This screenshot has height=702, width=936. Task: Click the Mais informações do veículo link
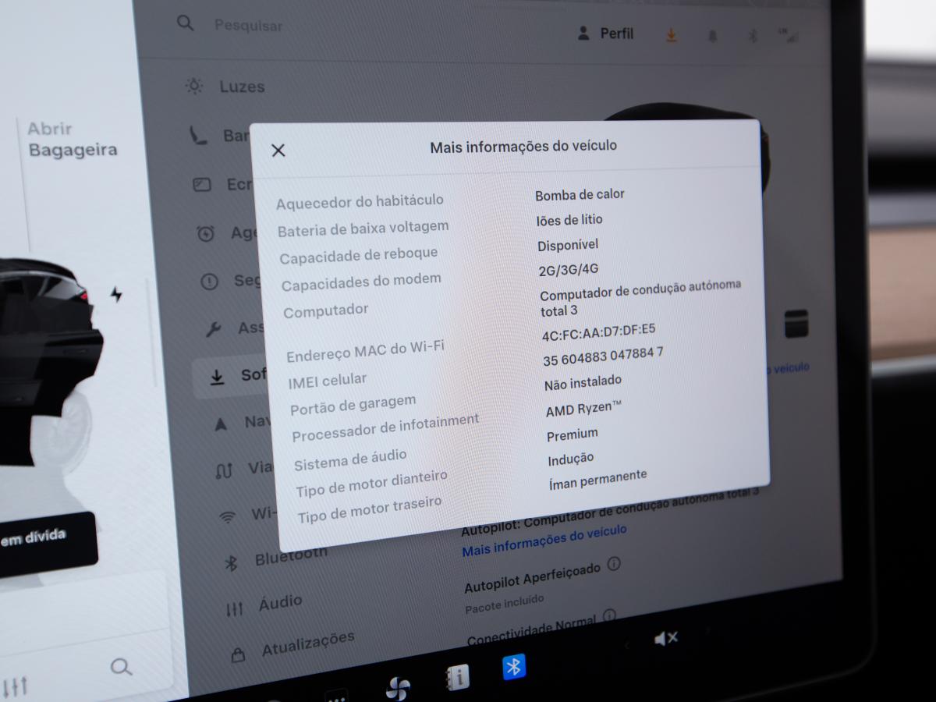pyautogui.click(x=544, y=540)
